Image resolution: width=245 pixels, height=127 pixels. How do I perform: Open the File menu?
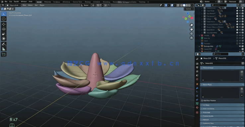[x=6, y=2]
